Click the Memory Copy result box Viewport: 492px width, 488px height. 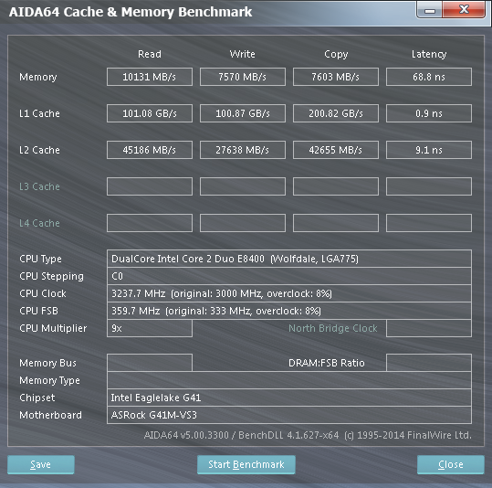(336, 77)
